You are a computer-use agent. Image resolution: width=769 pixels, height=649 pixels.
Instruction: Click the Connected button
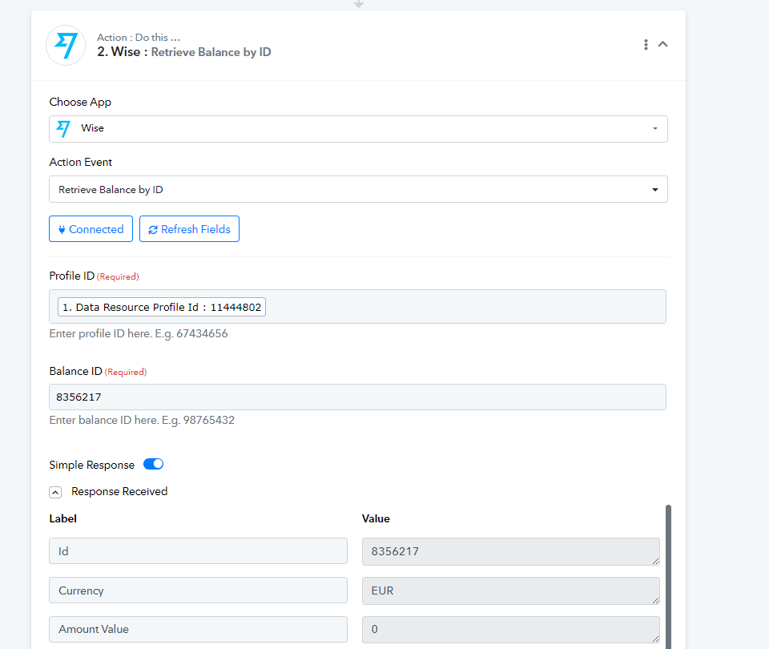(x=91, y=229)
